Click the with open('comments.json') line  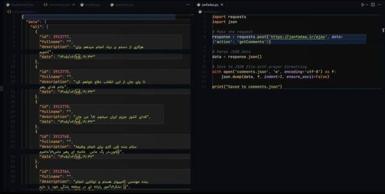274,72
